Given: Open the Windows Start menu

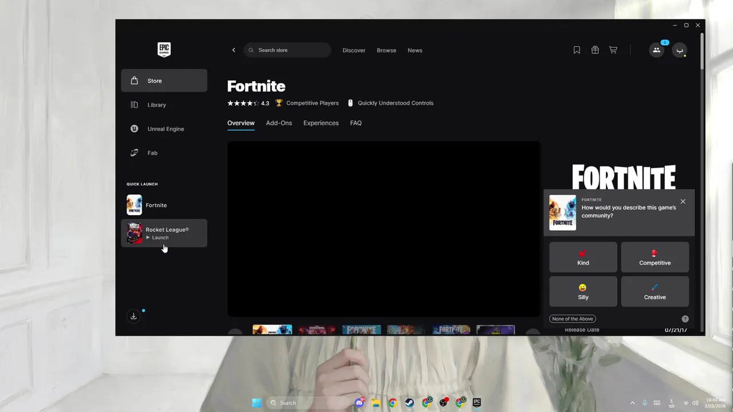Looking at the screenshot, I should click(x=257, y=403).
